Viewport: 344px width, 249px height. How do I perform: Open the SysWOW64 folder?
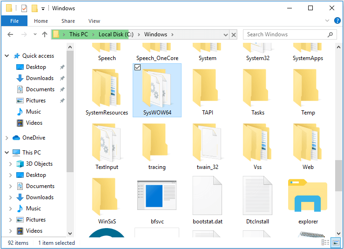point(157,90)
